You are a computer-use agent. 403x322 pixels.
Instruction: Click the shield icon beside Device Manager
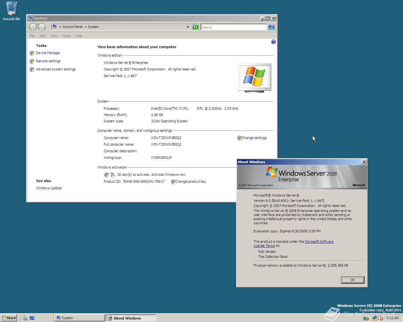pos(32,53)
